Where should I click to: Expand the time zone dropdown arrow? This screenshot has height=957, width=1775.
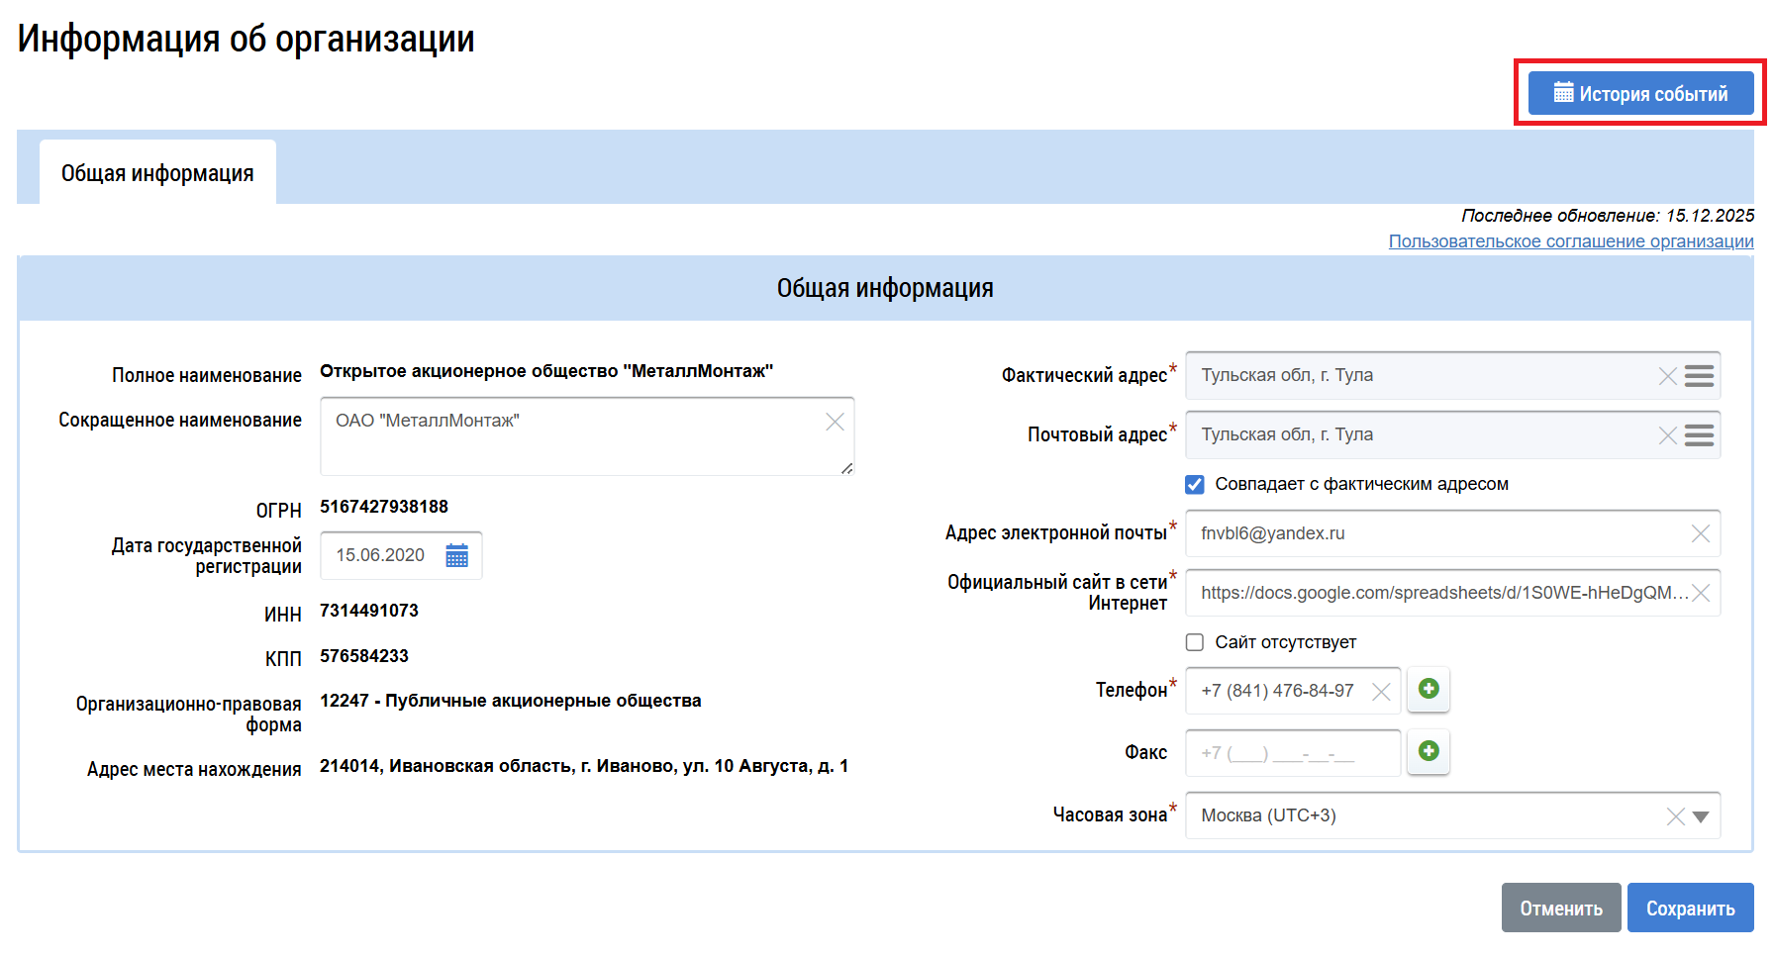1701,816
